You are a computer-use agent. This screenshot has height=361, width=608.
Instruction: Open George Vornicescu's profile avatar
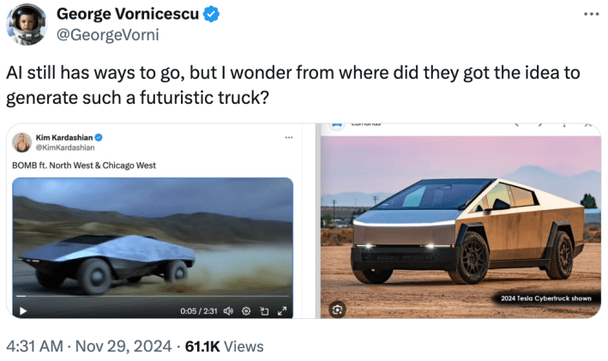[x=26, y=24]
